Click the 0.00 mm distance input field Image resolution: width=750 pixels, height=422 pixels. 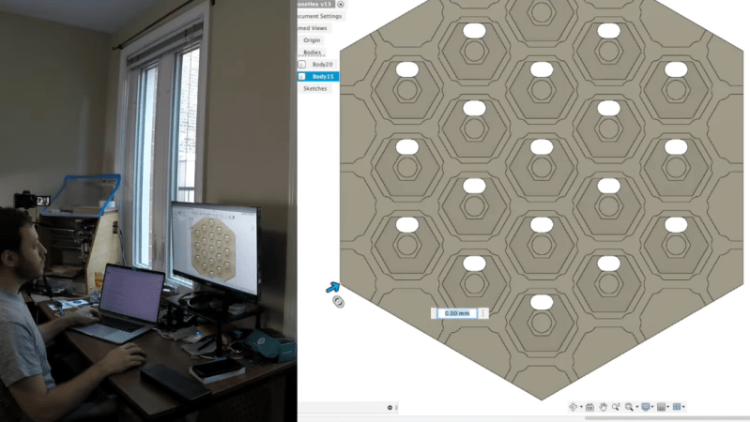point(455,313)
